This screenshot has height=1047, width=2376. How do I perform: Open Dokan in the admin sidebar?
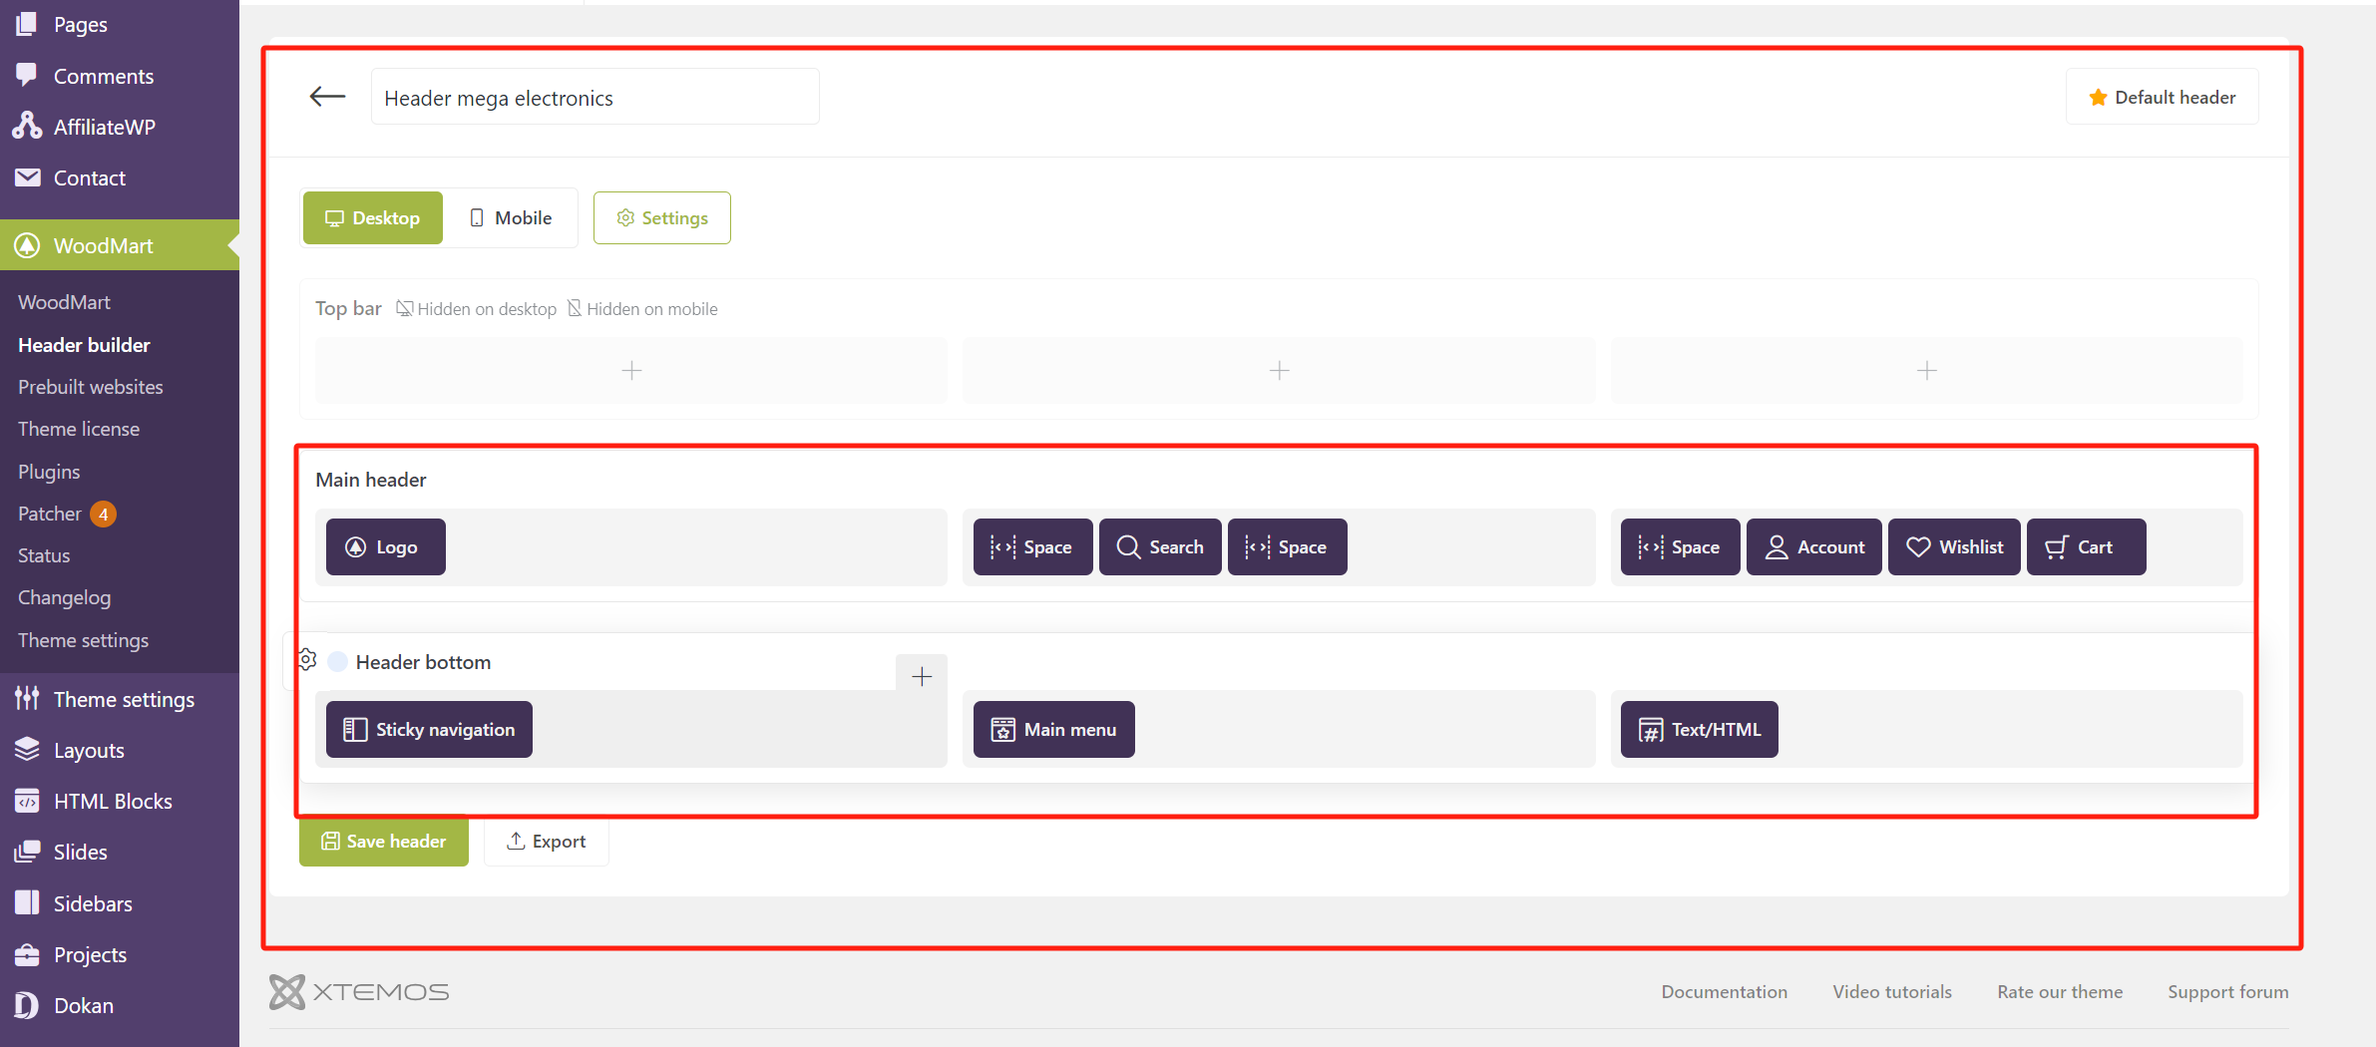(x=120, y=1005)
